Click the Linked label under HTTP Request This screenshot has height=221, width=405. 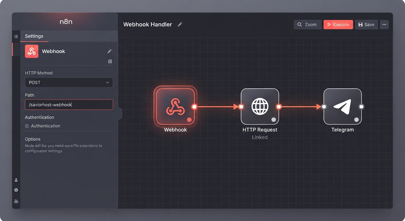pyautogui.click(x=260, y=137)
